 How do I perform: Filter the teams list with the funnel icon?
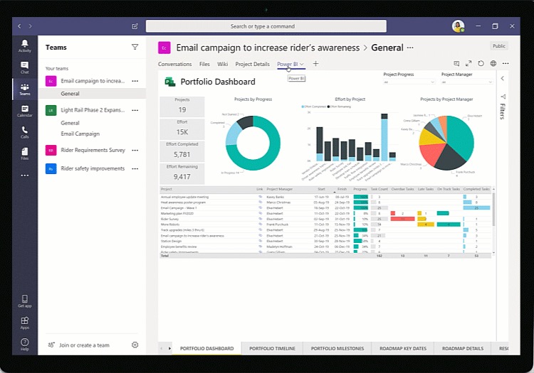pos(135,47)
